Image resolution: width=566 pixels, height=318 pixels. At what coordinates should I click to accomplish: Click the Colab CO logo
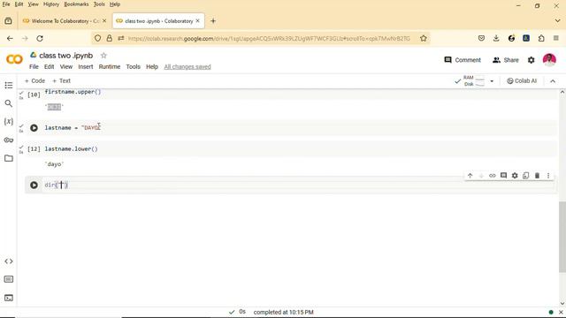(14, 59)
